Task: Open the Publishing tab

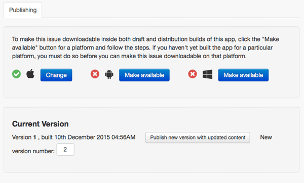Action: [23, 10]
